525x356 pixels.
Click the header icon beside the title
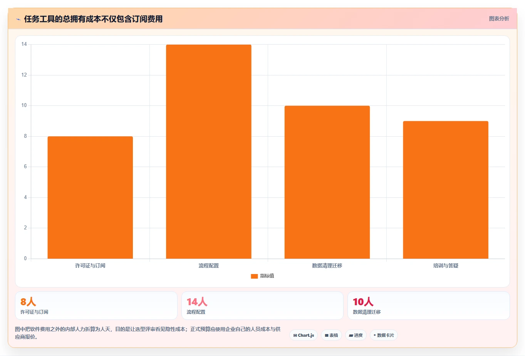pyautogui.click(x=18, y=19)
